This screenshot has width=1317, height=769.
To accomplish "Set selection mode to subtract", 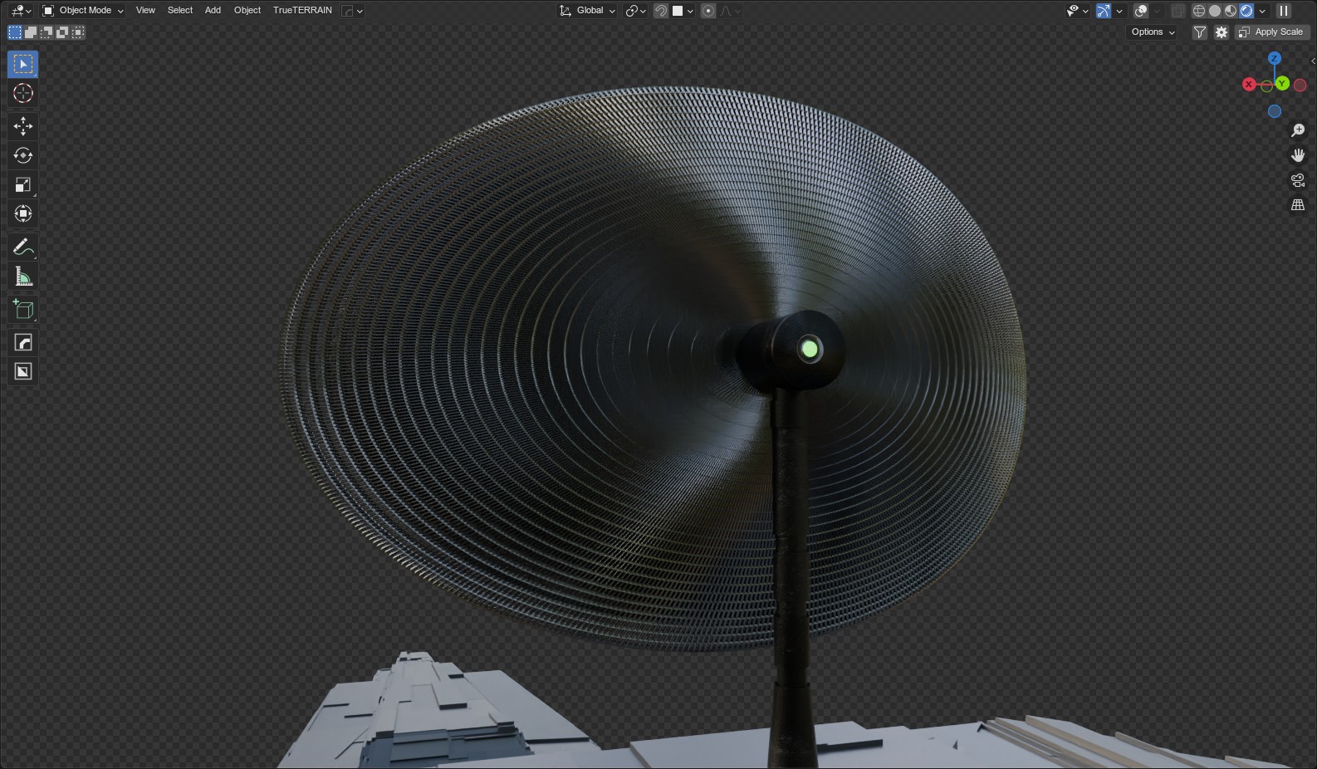I will pos(47,32).
